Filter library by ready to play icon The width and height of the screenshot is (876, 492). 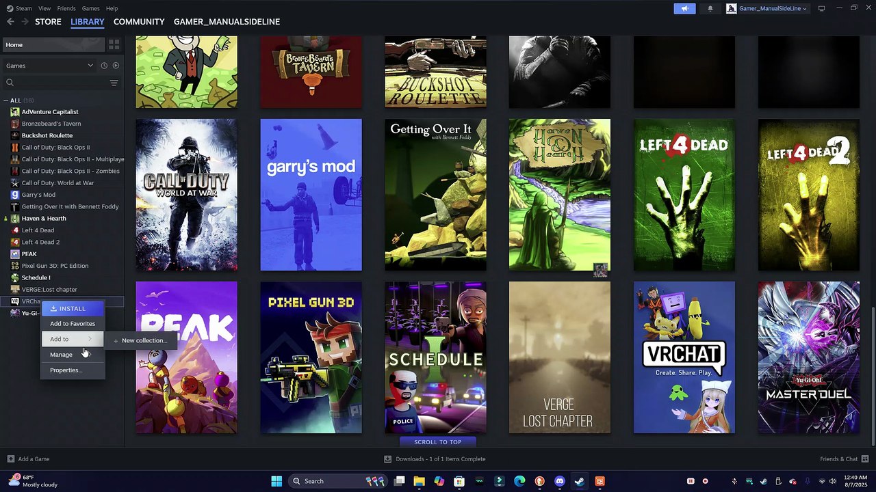(116, 66)
